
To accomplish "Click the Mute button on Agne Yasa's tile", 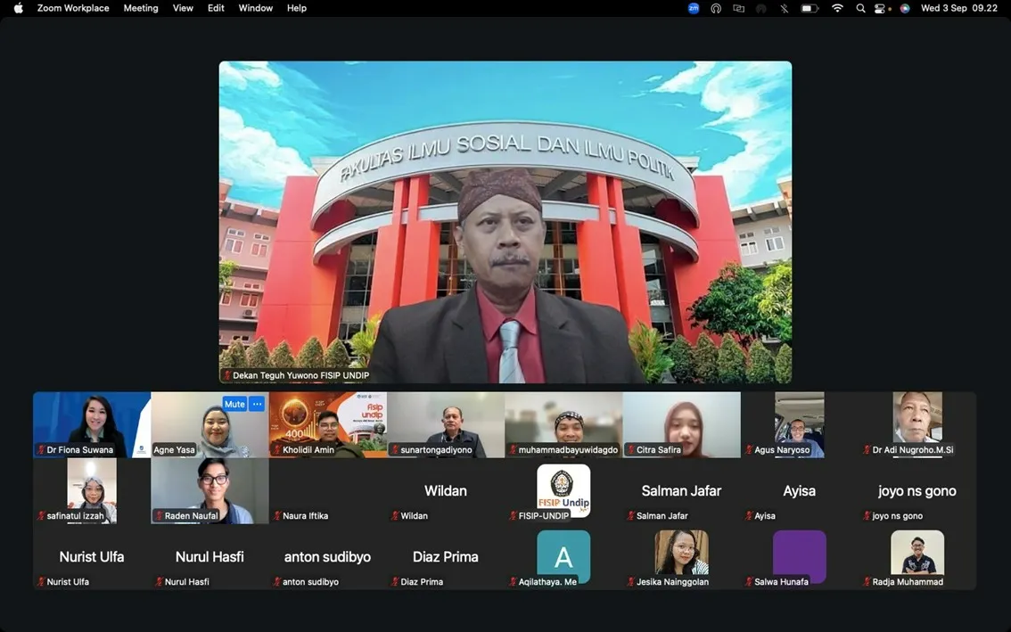I will pos(234,404).
